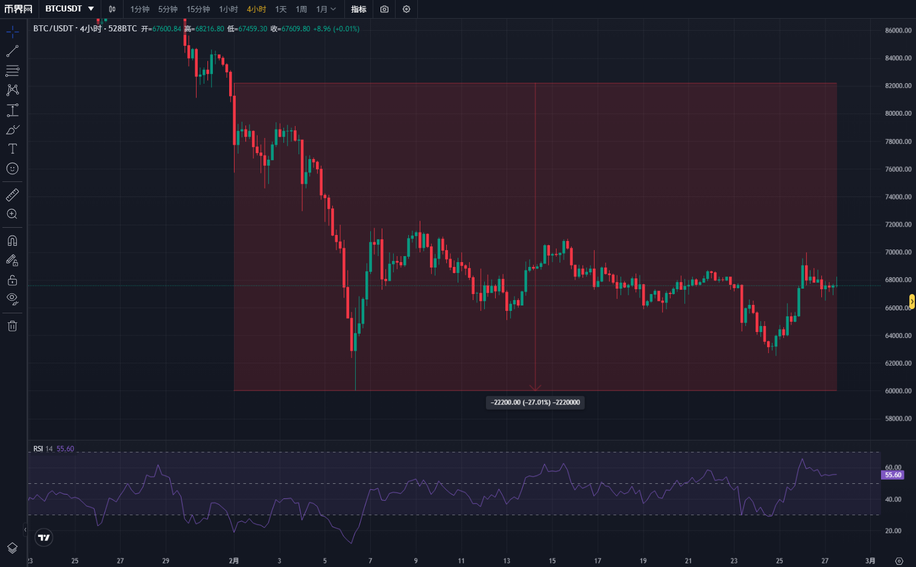Expand the 1月 interval dropdown chevron
This screenshot has width=916, height=567.
(x=333, y=9)
